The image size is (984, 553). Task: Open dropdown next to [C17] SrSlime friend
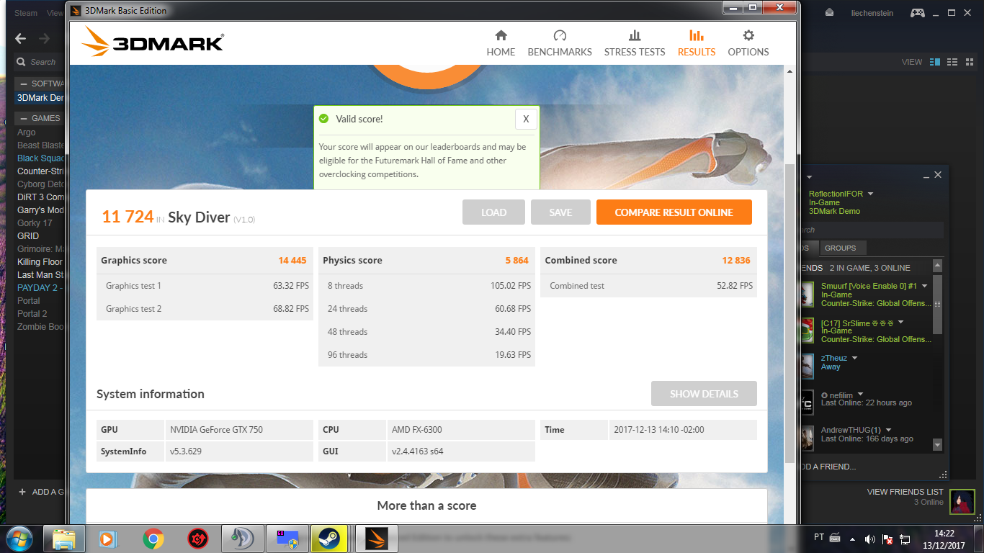click(x=900, y=323)
